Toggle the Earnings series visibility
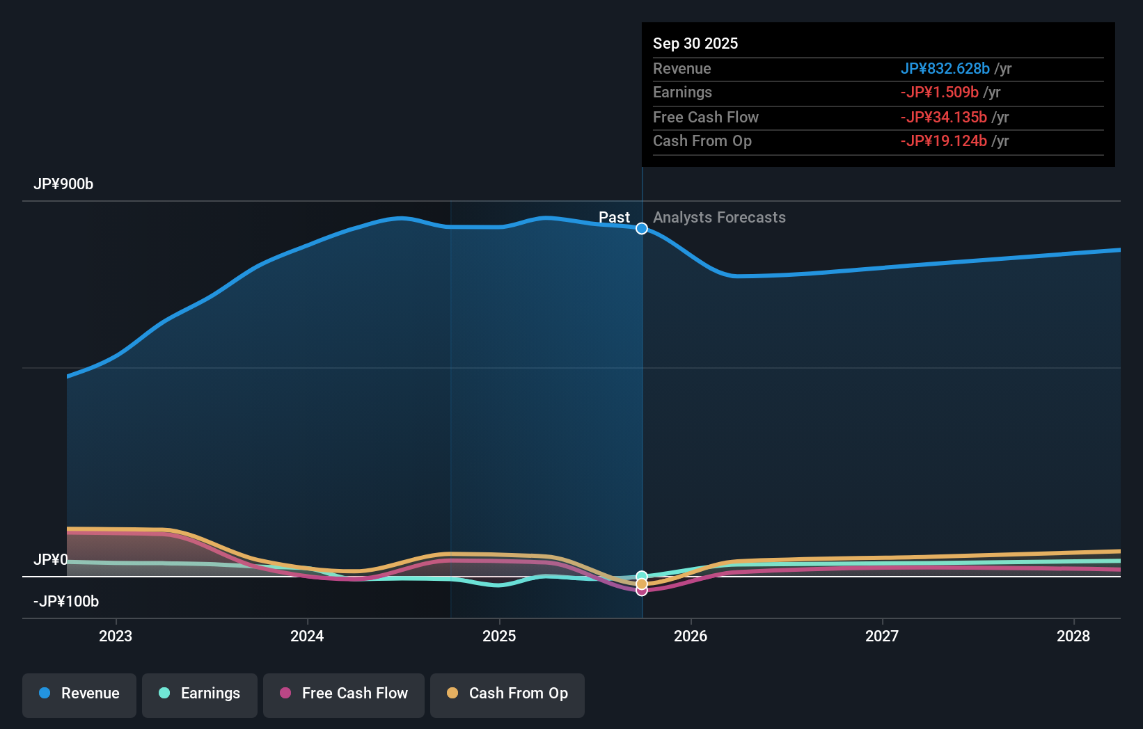1143x729 pixels. [x=200, y=694]
